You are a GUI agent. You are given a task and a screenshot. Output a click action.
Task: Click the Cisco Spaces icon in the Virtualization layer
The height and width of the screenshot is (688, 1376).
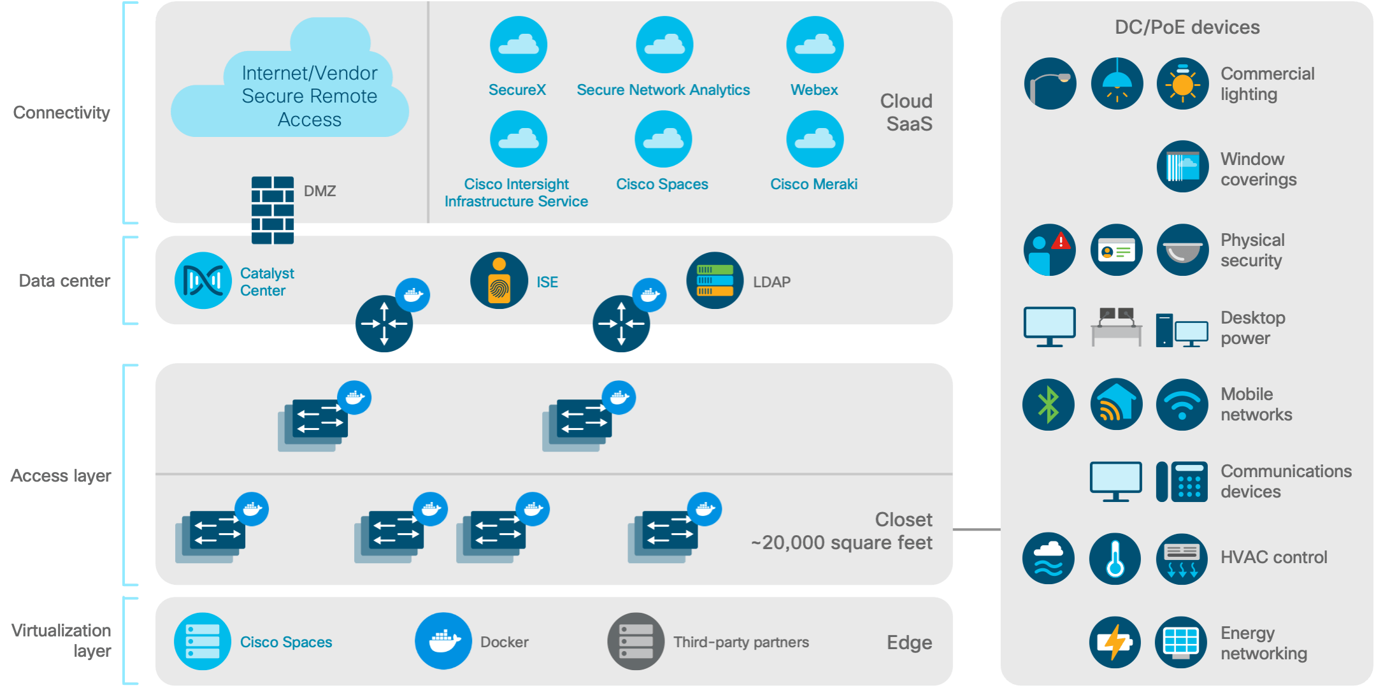tap(203, 641)
